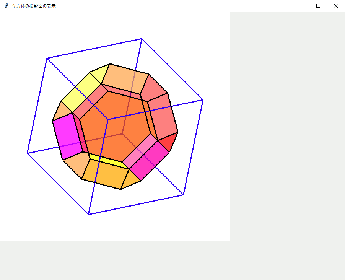The width and height of the screenshot is (345, 280).
Task: Minimize the 立方体の投影図の表示 window
Action: pyautogui.click(x=301, y=6)
